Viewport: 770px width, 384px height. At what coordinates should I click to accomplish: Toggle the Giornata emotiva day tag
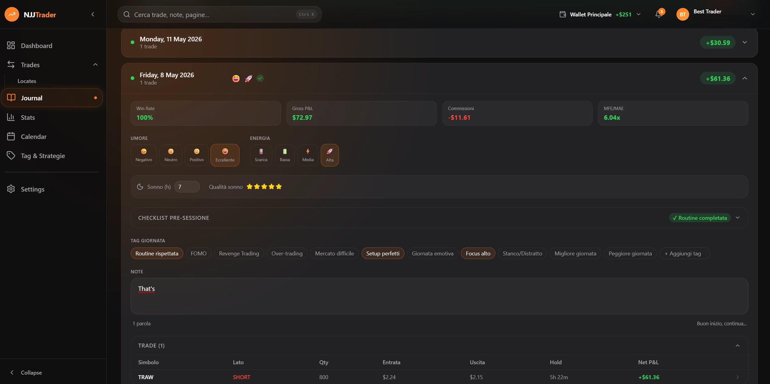[x=433, y=253]
